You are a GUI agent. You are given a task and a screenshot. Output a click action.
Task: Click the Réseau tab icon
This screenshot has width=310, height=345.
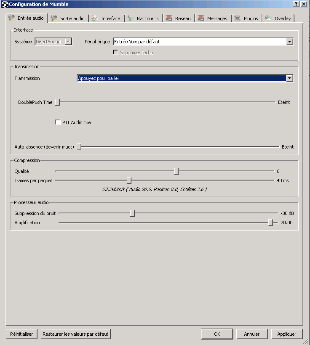(169, 18)
